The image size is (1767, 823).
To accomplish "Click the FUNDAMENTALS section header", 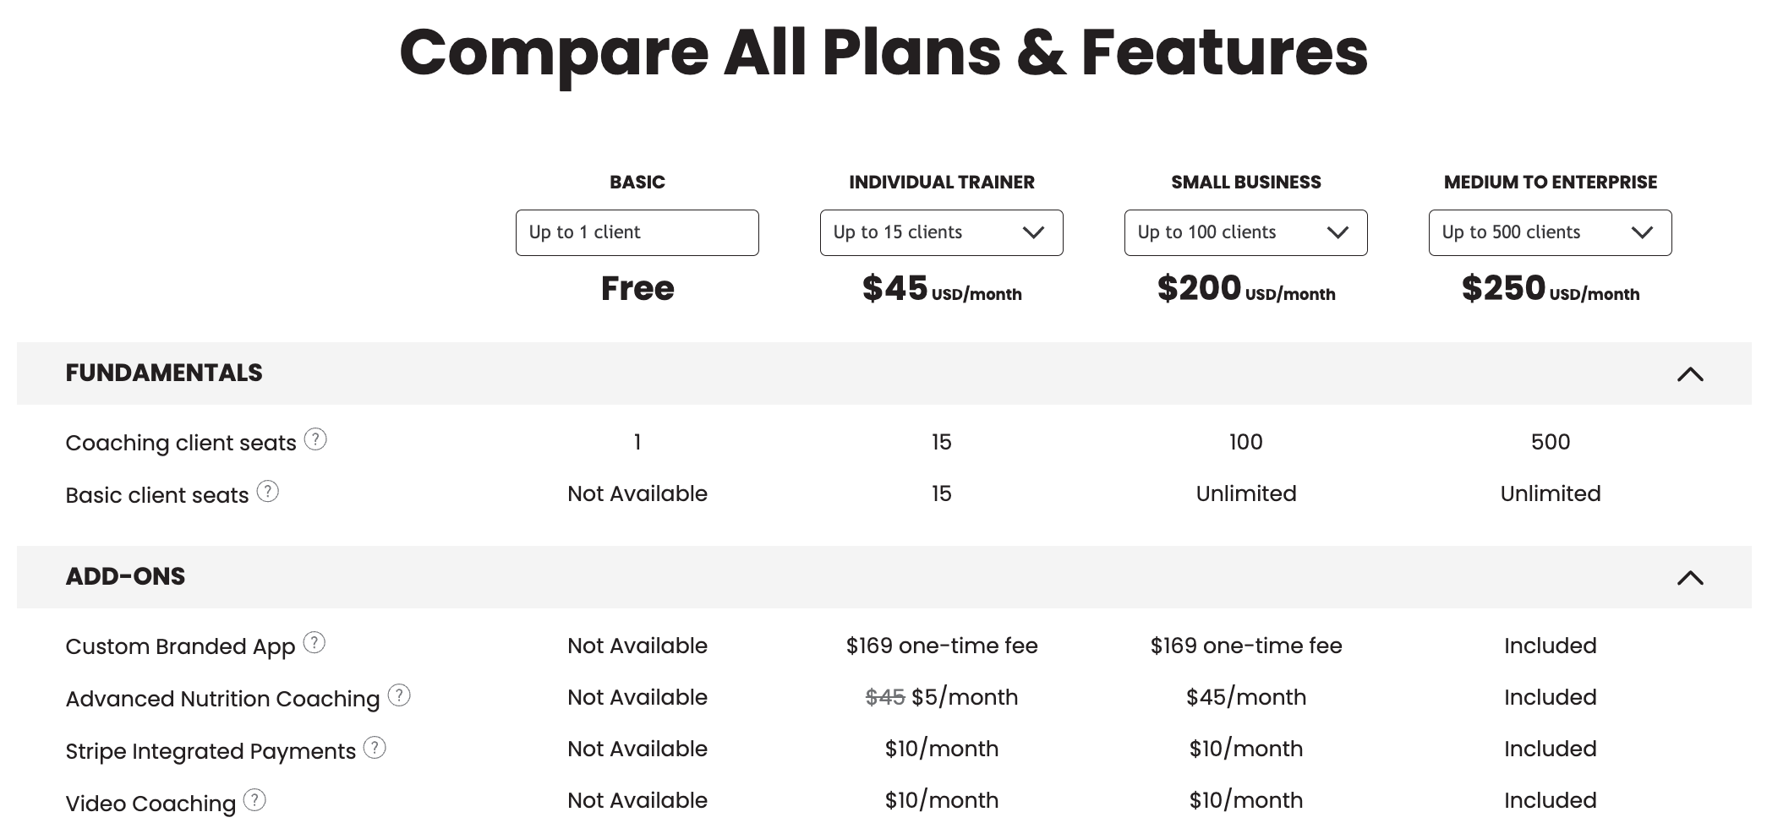I will pos(884,373).
